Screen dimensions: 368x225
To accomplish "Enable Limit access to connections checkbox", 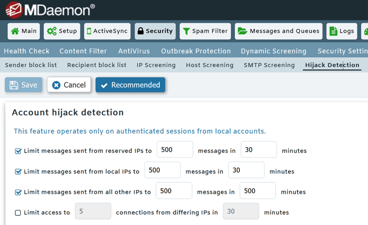I will [x=18, y=213].
